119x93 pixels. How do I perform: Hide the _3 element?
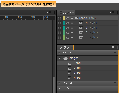tap(68, 28)
